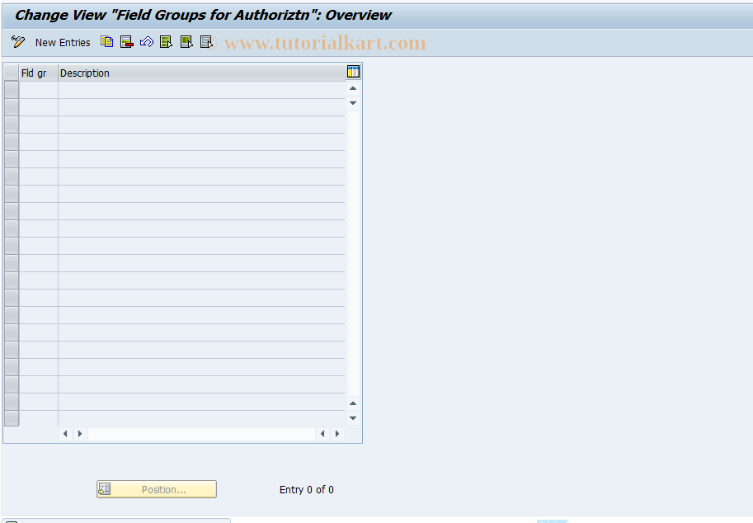
Task: Open table configuration settings icon
Action: pos(353,71)
